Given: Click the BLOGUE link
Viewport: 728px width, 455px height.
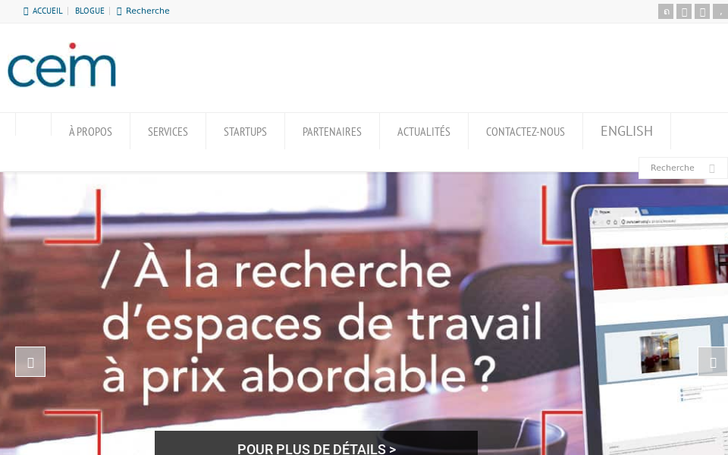Looking at the screenshot, I should (89, 11).
